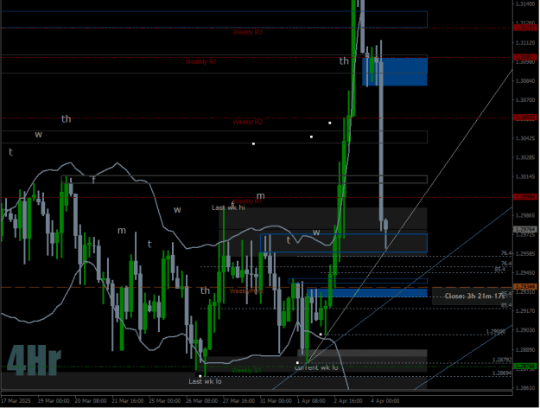Click the 1.28792 level label
Viewport: 540px width, 408px height.
(502, 360)
